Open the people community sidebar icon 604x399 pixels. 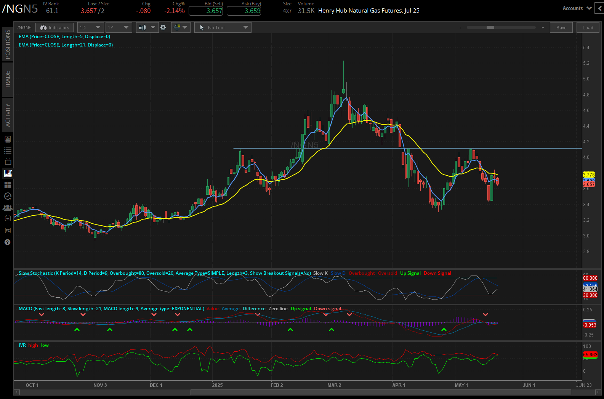[8, 208]
